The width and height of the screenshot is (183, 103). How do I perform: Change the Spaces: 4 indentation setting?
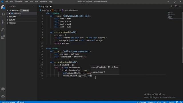151,102
